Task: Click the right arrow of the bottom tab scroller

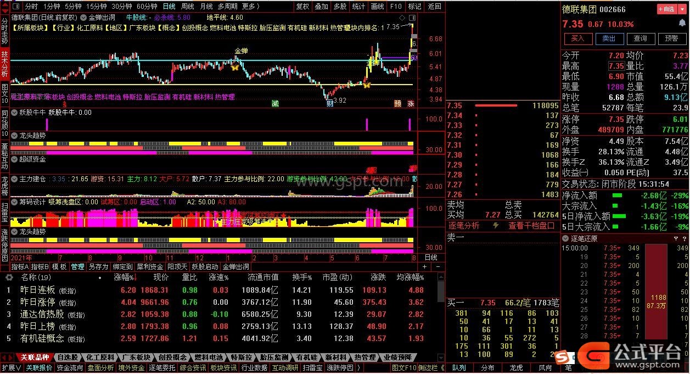Action: click(x=12, y=358)
